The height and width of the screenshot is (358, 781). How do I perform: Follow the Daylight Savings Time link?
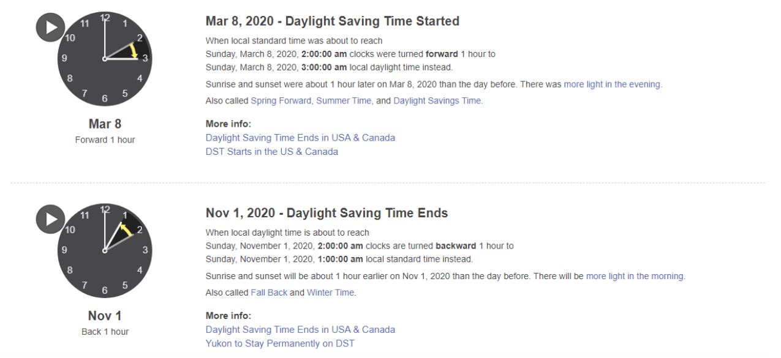tap(437, 100)
